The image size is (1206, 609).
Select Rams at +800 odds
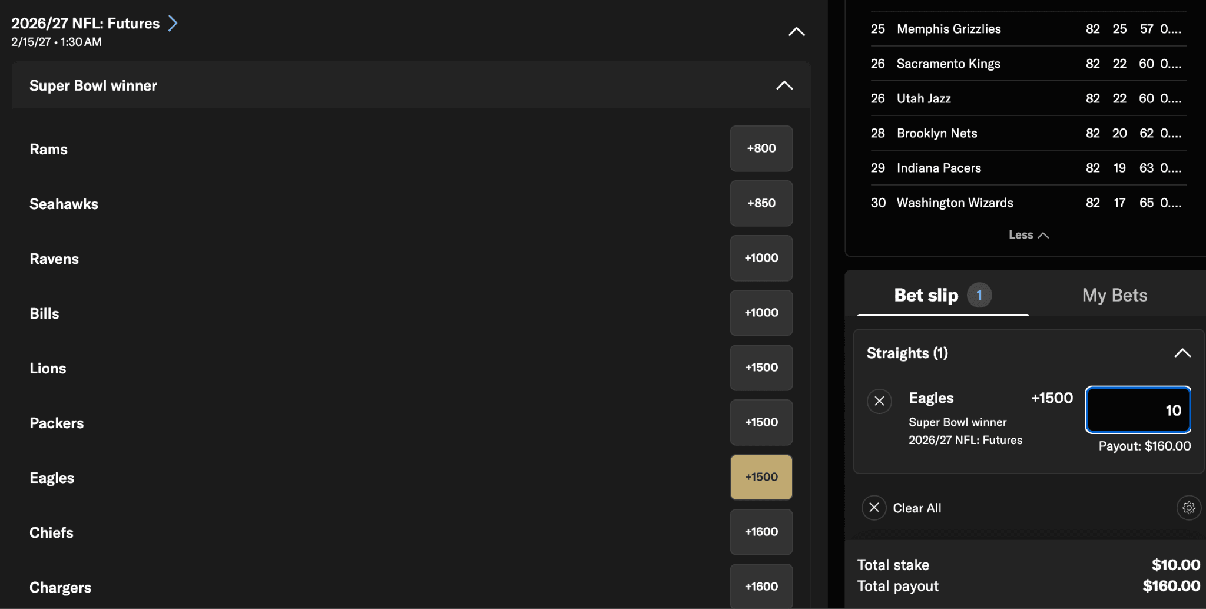[x=761, y=148]
